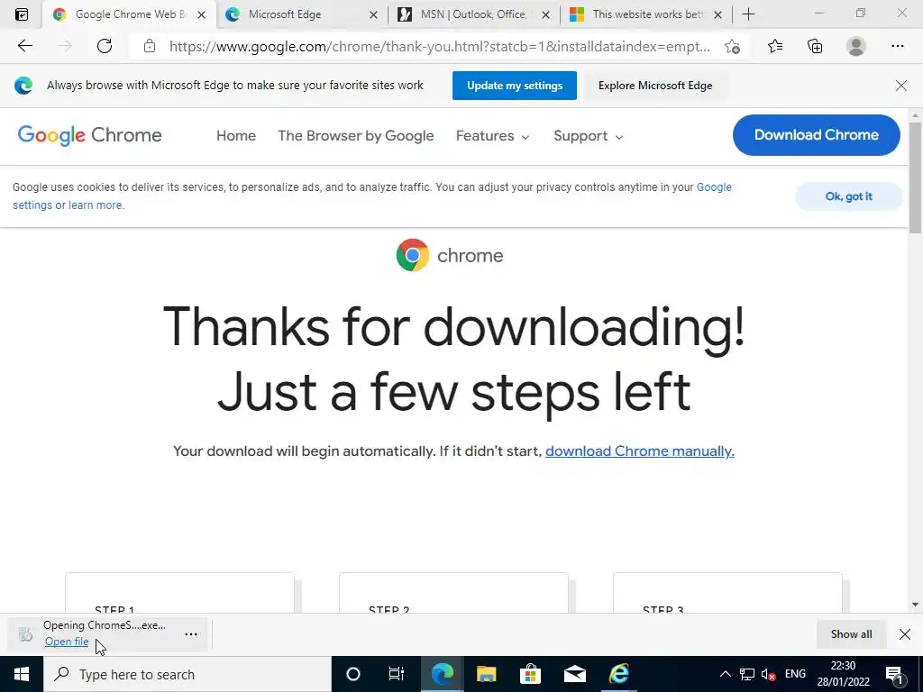Show hidden system tray icons
The height and width of the screenshot is (692, 923).
(x=726, y=674)
